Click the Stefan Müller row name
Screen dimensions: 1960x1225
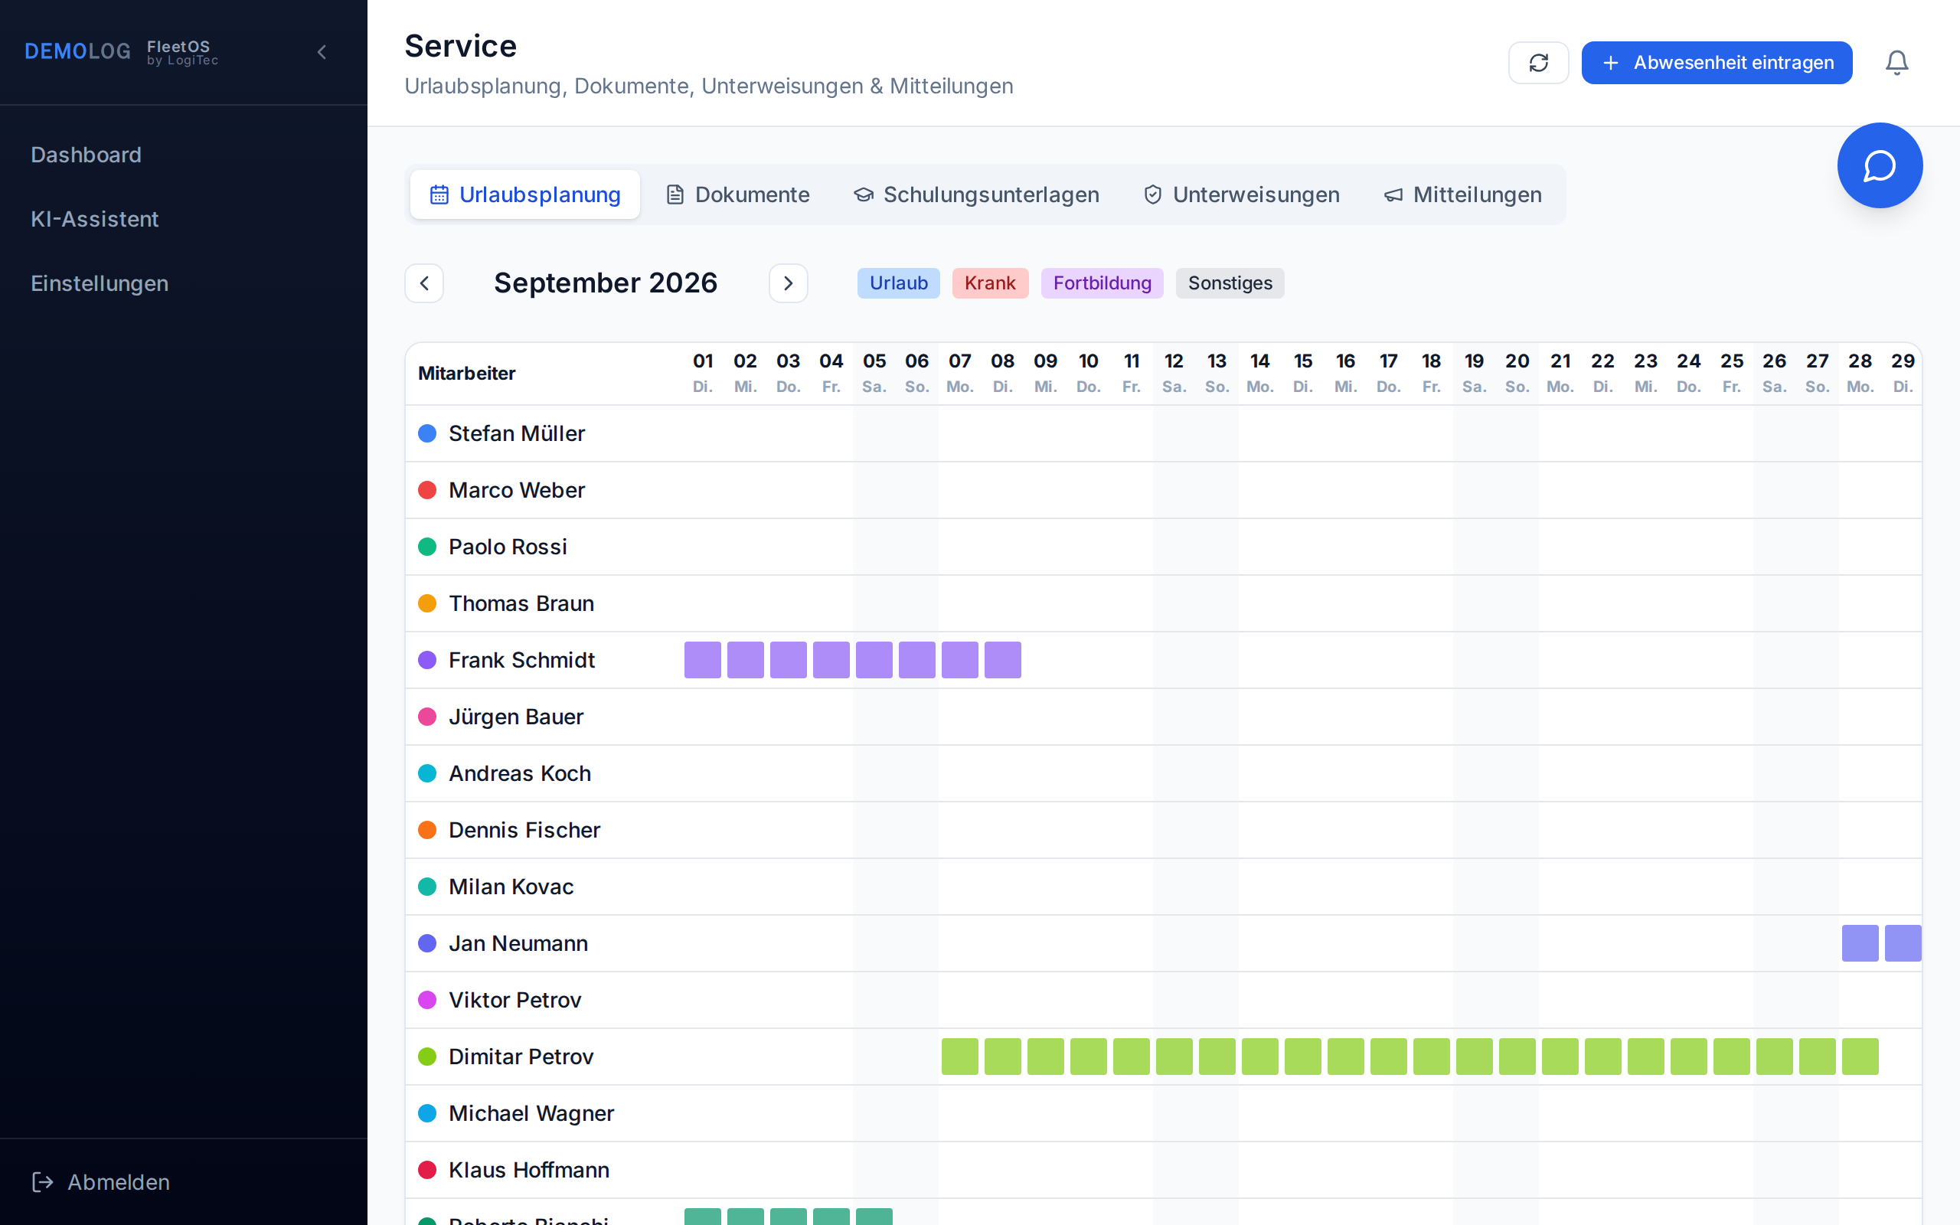[517, 433]
